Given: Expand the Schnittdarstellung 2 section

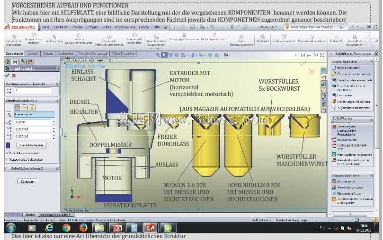Looking at the screenshot, I should [x=57, y=168].
